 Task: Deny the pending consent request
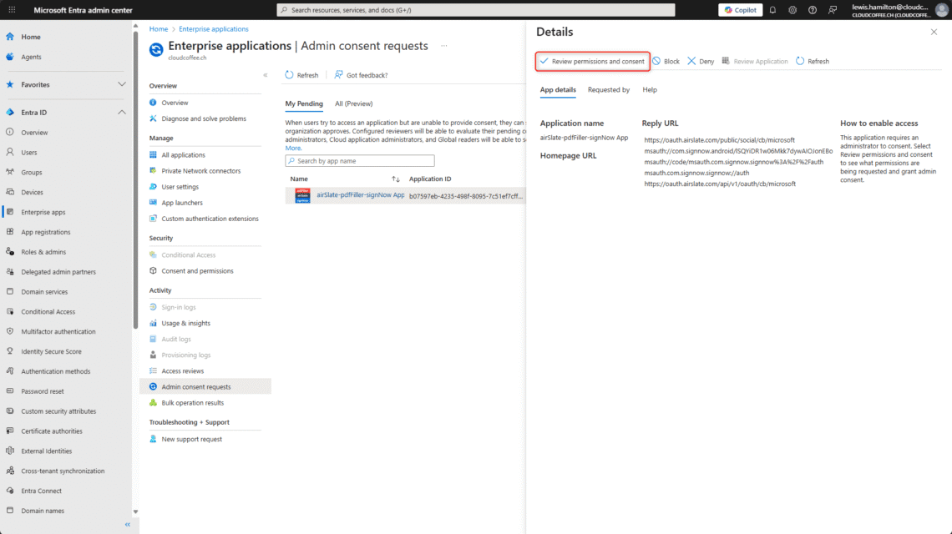pos(698,61)
